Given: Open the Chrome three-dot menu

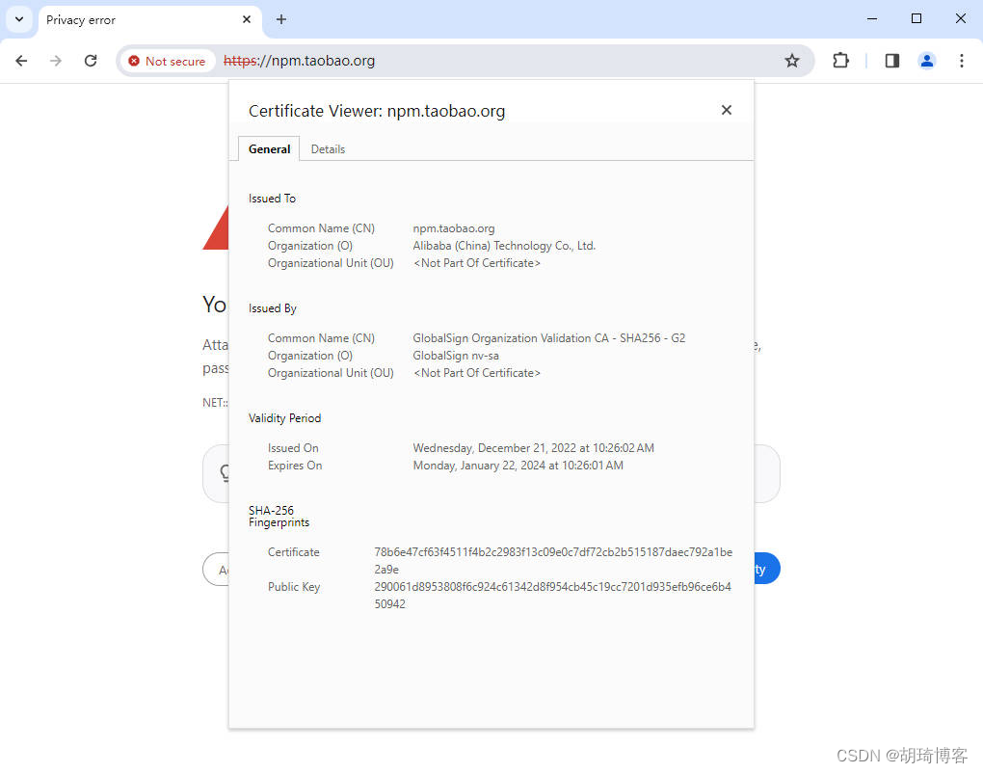Looking at the screenshot, I should (961, 61).
